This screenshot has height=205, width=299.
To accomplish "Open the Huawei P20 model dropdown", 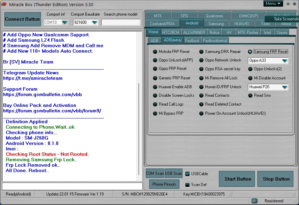I will pos(284,87).
